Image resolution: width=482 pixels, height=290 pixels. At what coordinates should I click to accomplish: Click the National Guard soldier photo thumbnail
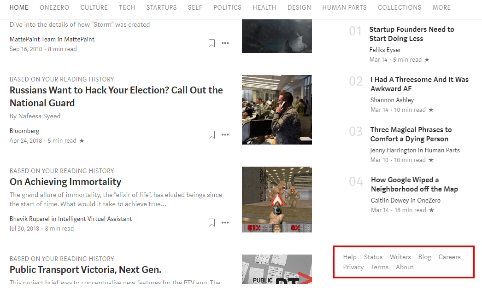(x=276, y=110)
